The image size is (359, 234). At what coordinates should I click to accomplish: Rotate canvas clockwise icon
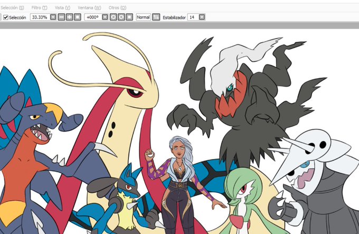tap(121, 17)
